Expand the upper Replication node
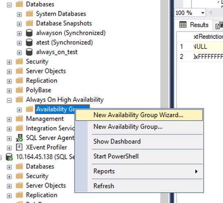The width and height of the screenshot is (223, 203). point(9,81)
